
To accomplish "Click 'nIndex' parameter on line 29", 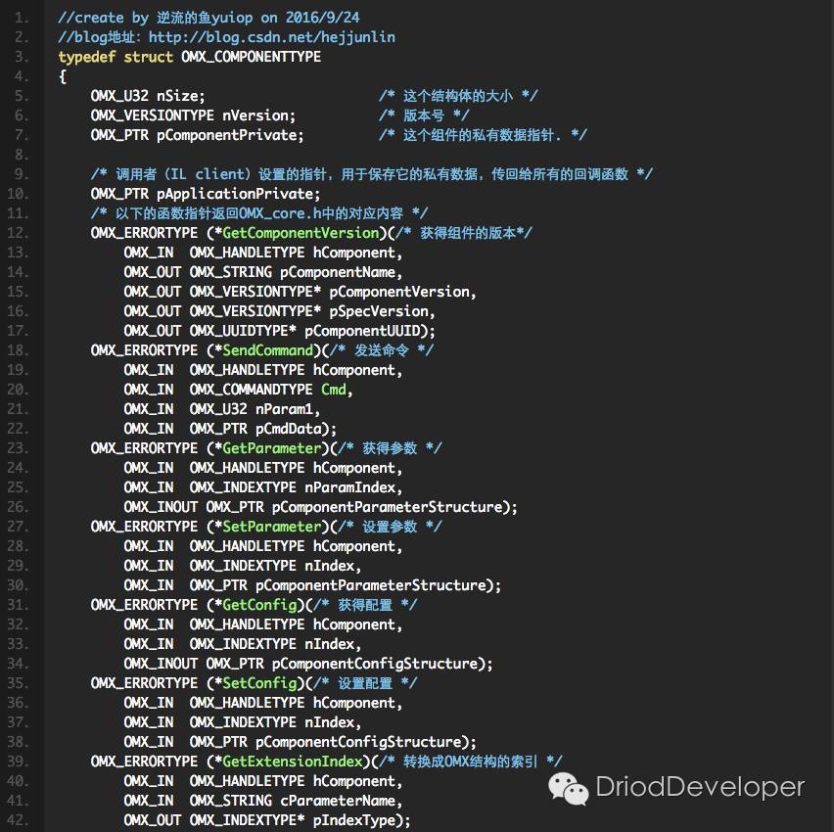I will [329, 566].
